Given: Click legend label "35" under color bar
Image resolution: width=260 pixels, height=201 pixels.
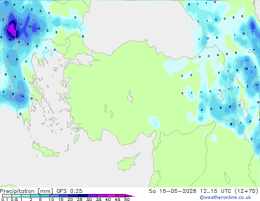Looking at the screenshot, I should click(x=98, y=199).
